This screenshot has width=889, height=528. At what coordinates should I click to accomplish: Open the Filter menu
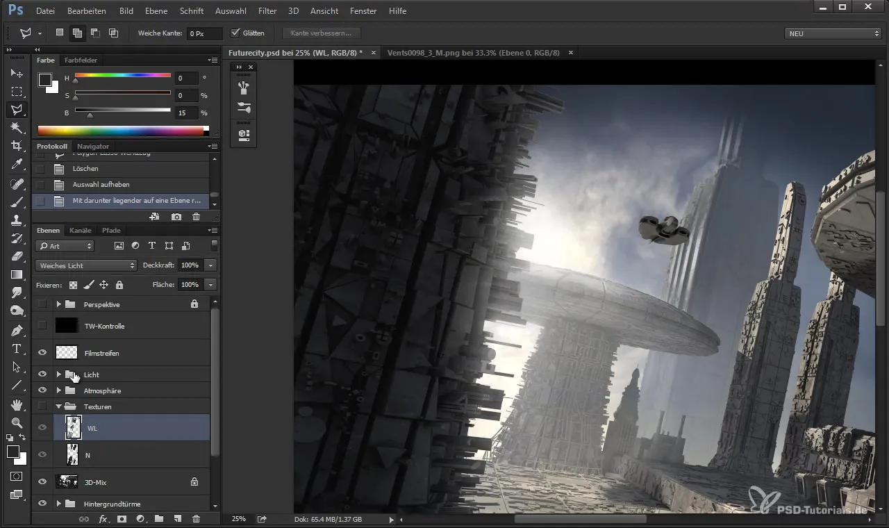tap(267, 11)
